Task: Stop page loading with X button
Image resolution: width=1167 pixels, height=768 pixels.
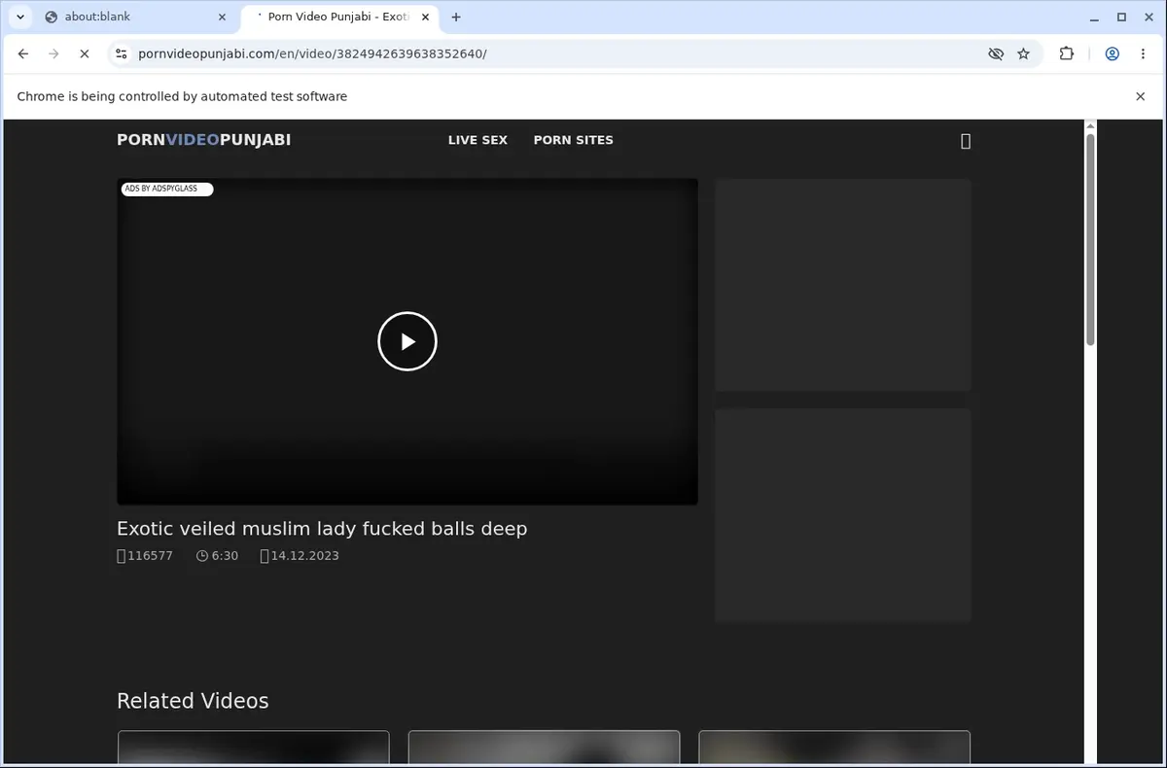Action: [x=85, y=54]
